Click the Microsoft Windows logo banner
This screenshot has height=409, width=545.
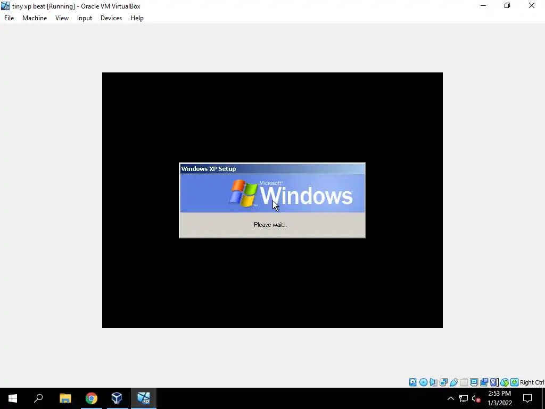pos(272,193)
